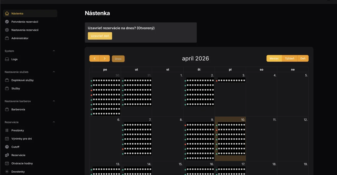This screenshot has width=337, height=175.
Task: Click the Výnimky pre dni calendar icon
Action: point(7,139)
